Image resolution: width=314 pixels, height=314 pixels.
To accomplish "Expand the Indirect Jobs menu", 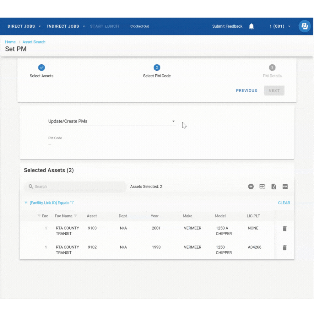I will [x=66, y=26].
